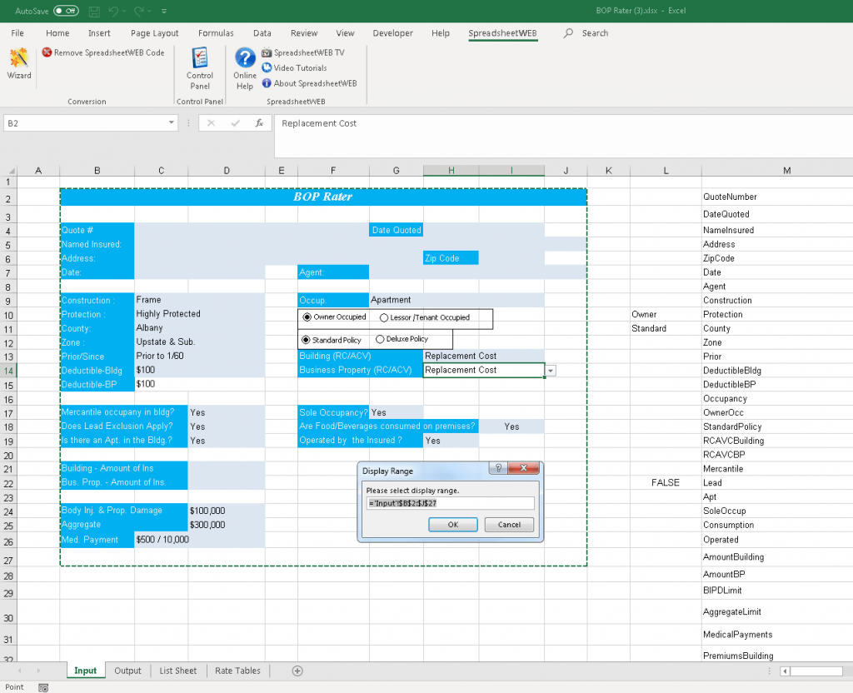The height and width of the screenshot is (693, 853).
Task: Select Deluxe Policy radio button
Action: click(380, 339)
